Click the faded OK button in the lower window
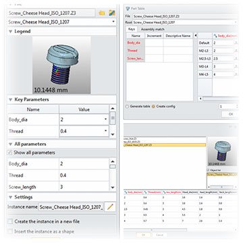This screenshot has height=243, width=243. 143,235
